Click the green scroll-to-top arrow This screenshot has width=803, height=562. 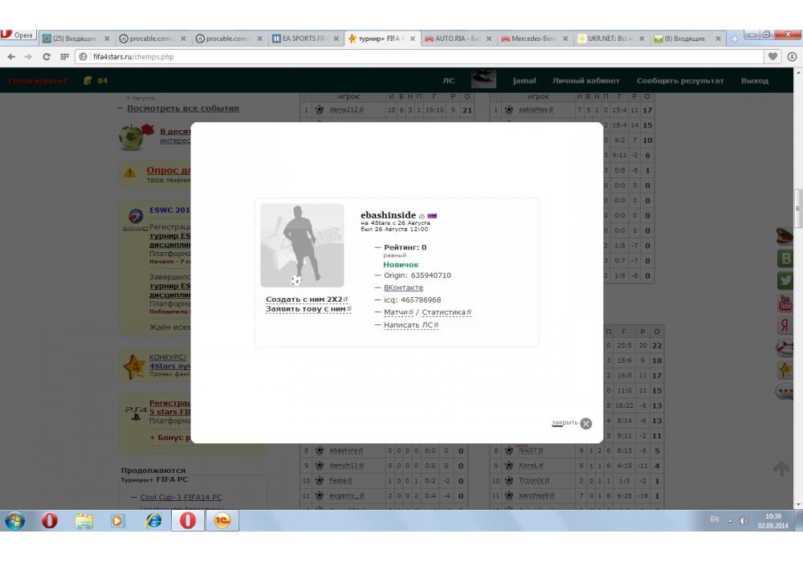point(781,469)
